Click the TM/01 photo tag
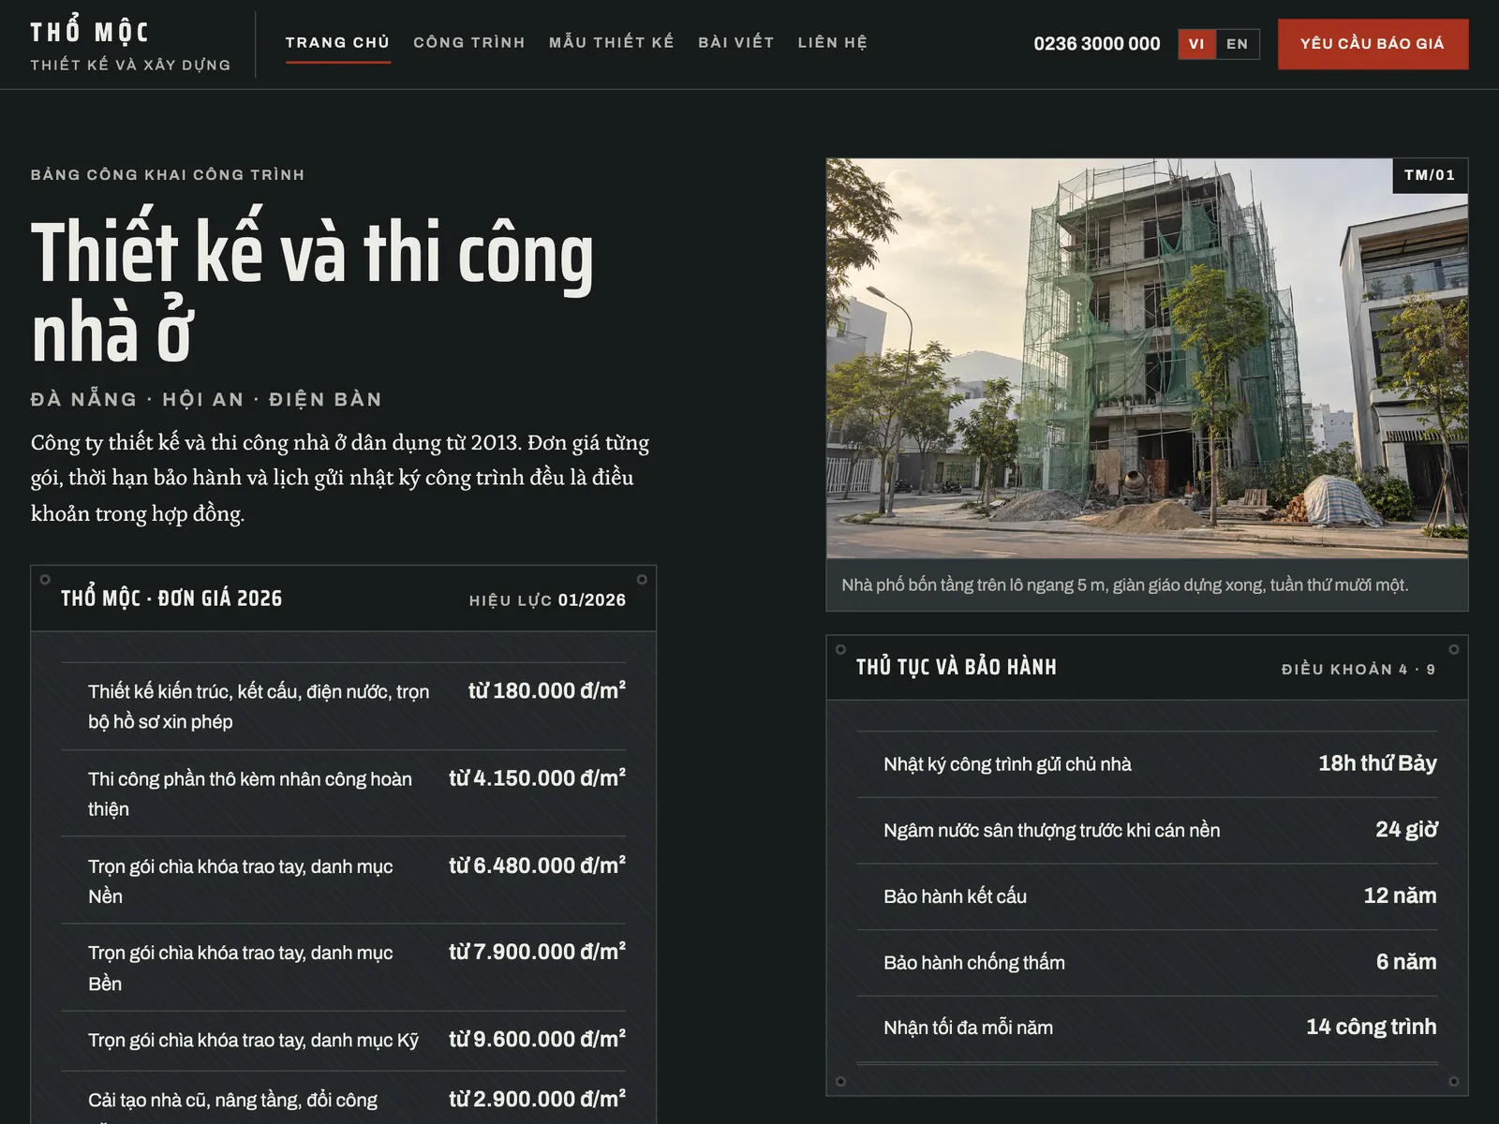Viewport: 1499px width, 1124px height. tap(1430, 175)
